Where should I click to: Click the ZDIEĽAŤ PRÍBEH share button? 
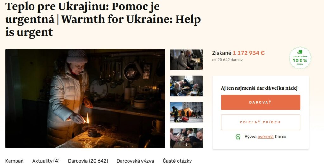point(261,122)
